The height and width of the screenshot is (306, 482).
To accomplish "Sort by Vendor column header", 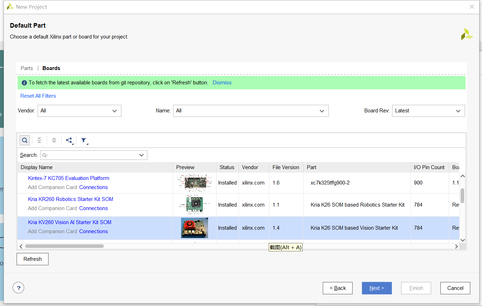I will click(254, 167).
